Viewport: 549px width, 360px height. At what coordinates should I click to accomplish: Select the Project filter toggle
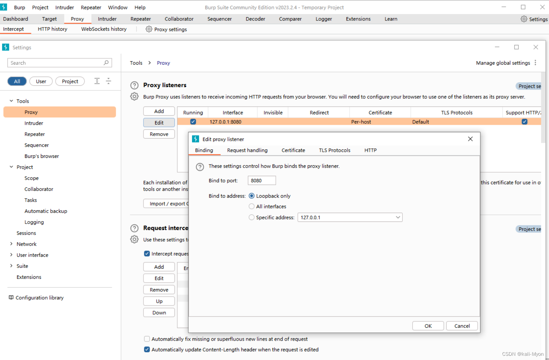[70, 81]
